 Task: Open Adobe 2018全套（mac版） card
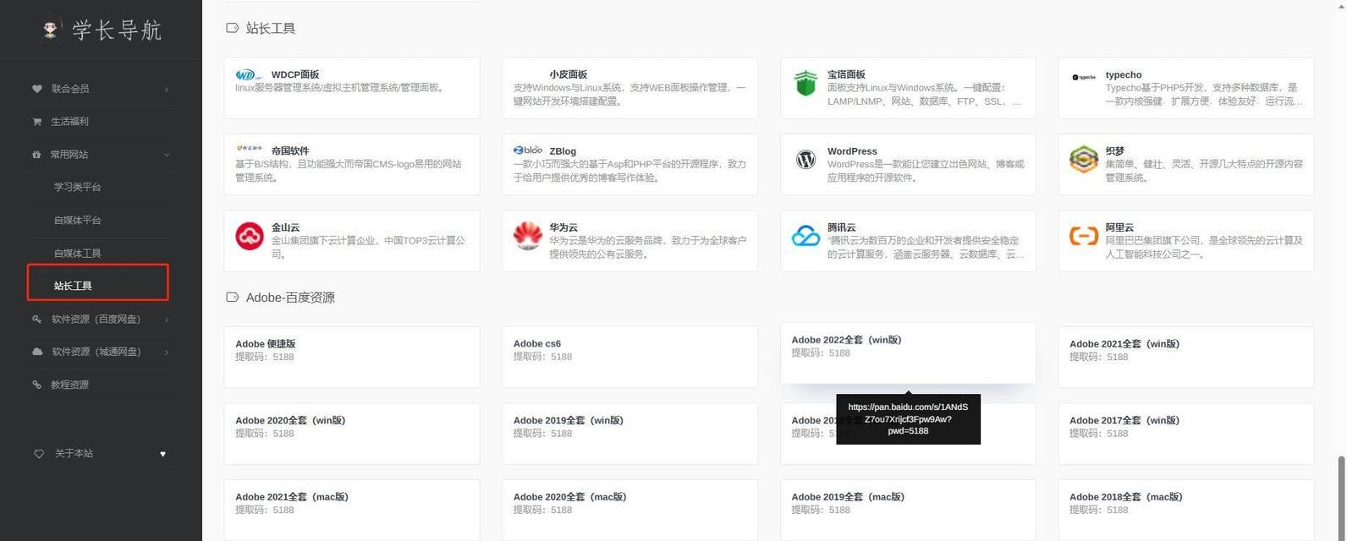(1186, 511)
